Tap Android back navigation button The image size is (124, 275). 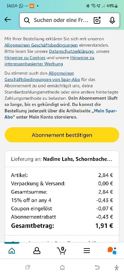[97, 267]
